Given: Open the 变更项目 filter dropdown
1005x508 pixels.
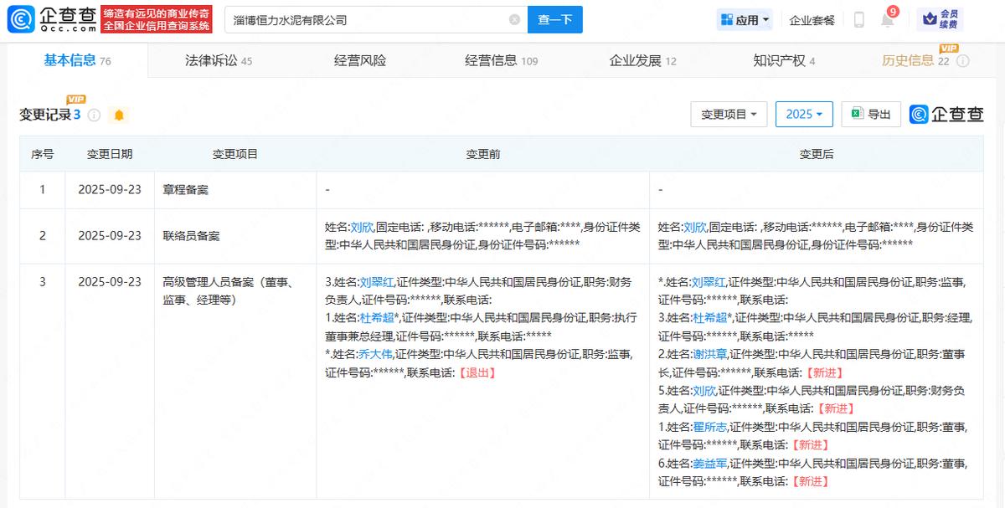Looking at the screenshot, I should click(729, 114).
